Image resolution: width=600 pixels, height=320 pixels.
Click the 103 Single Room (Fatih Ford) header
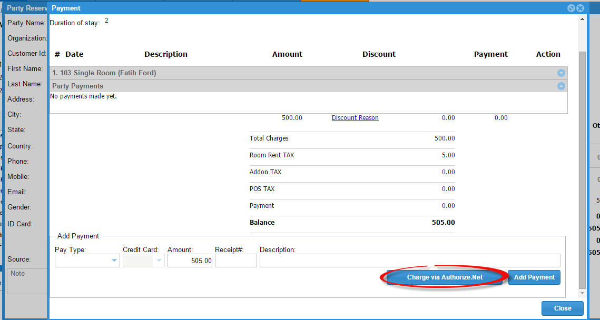coord(104,73)
